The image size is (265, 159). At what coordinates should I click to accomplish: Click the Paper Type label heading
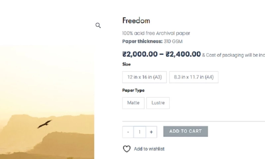coord(133,90)
